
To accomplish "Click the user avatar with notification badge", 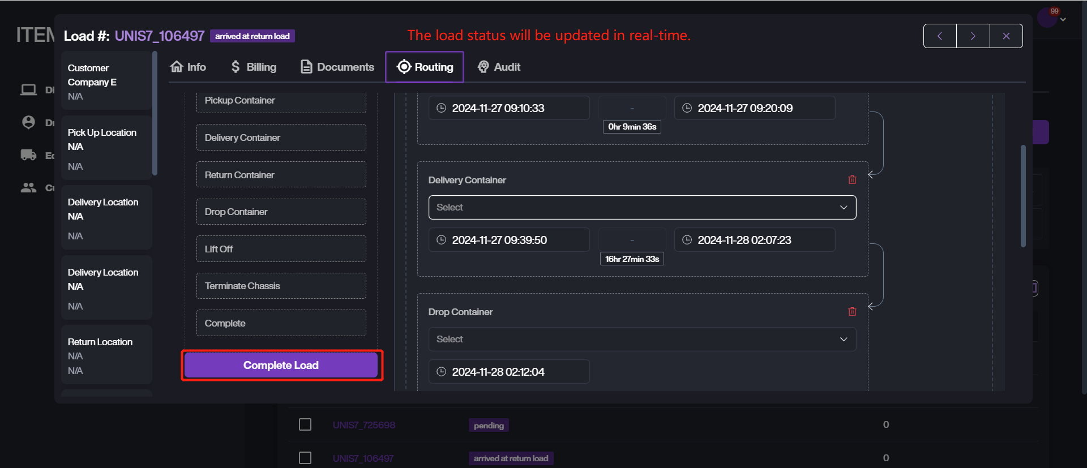I will click(x=1047, y=18).
